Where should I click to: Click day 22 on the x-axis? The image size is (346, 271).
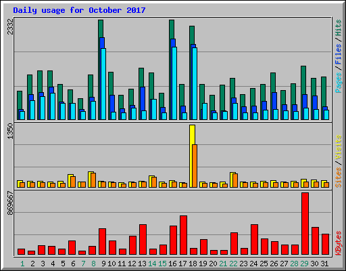pyautogui.click(x=233, y=264)
